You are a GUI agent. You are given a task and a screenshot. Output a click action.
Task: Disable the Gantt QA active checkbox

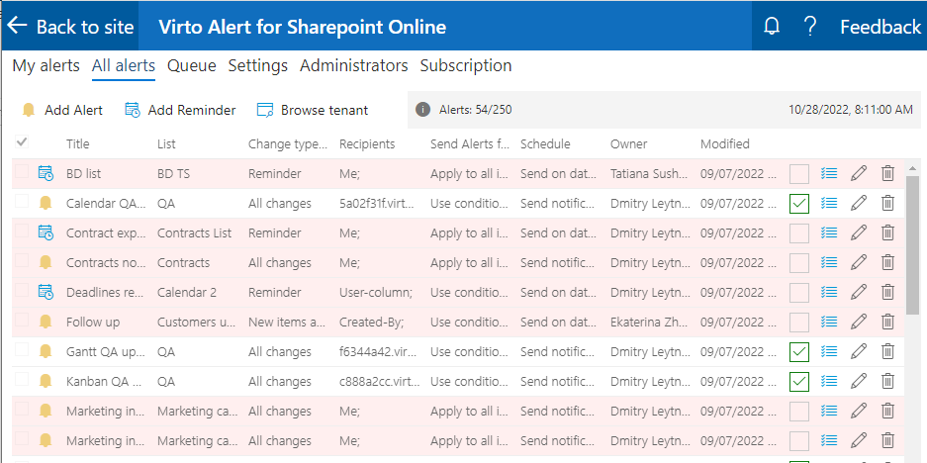(x=799, y=352)
